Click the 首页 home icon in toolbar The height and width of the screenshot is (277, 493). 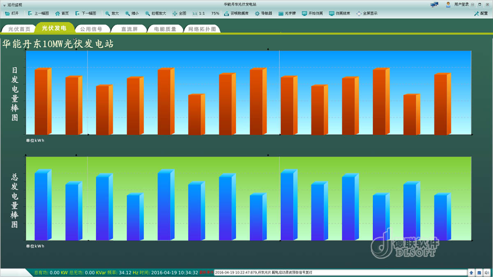pos(62,13)
